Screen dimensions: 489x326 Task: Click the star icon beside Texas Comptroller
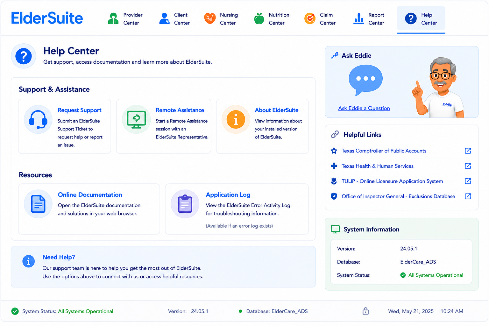click(x=334, y=151)
